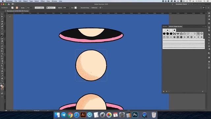Open Layers panel from right dock

click(x=209, y=62)
